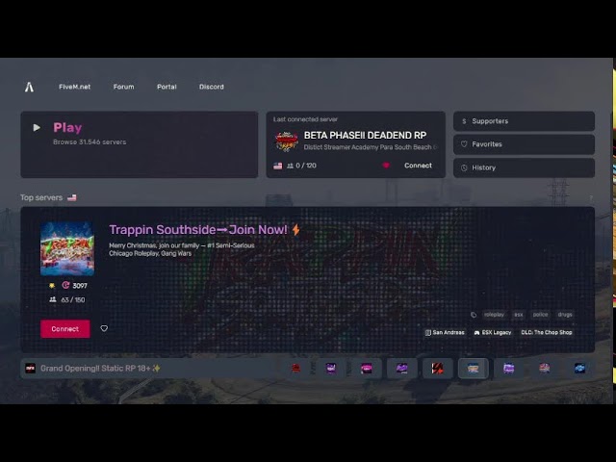Open the Forum link
This screenshot has width=616, height=462.
coord(124,87)
